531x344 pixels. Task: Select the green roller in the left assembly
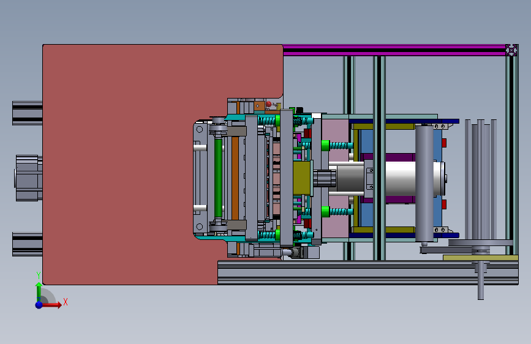(x=219, y=178)
